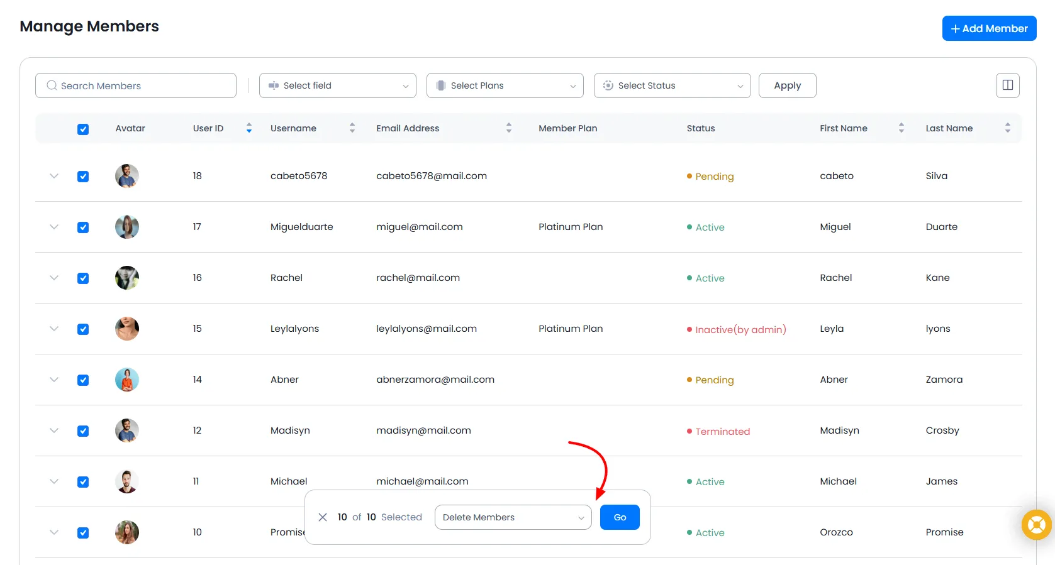The width and height of the screenshot is (1055, 565).
Task: Open the Select Status dropdown
Action: pyautogui.click(x=672, y=85)
